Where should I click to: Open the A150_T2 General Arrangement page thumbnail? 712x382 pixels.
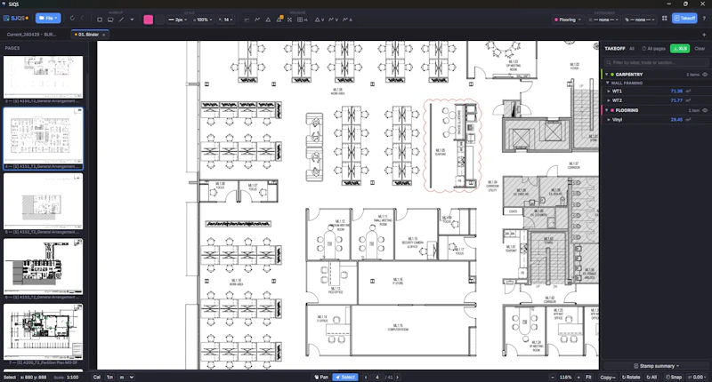pyautogui.click(x=43, y=77)
